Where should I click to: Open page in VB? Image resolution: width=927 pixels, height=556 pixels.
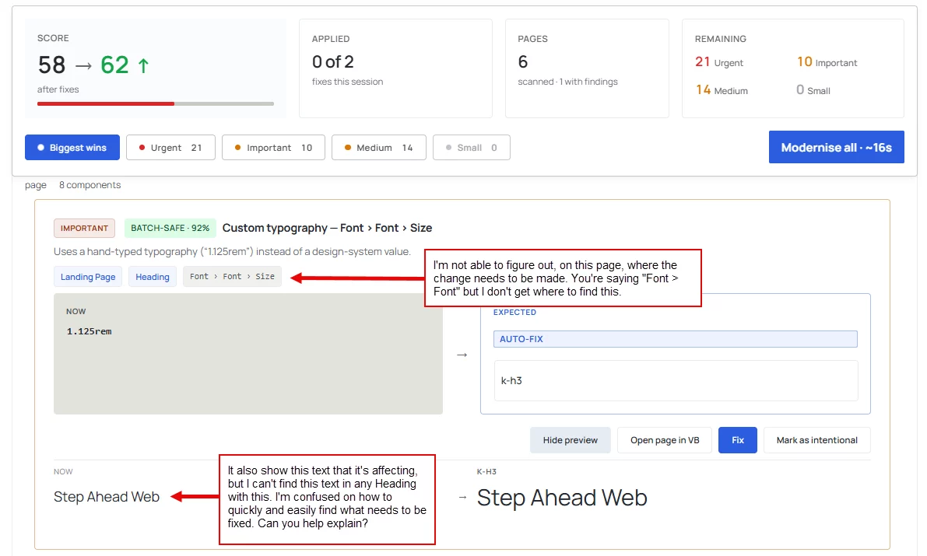665,440
